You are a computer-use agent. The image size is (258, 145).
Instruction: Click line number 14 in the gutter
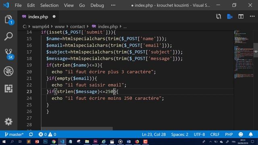point(29,32)
